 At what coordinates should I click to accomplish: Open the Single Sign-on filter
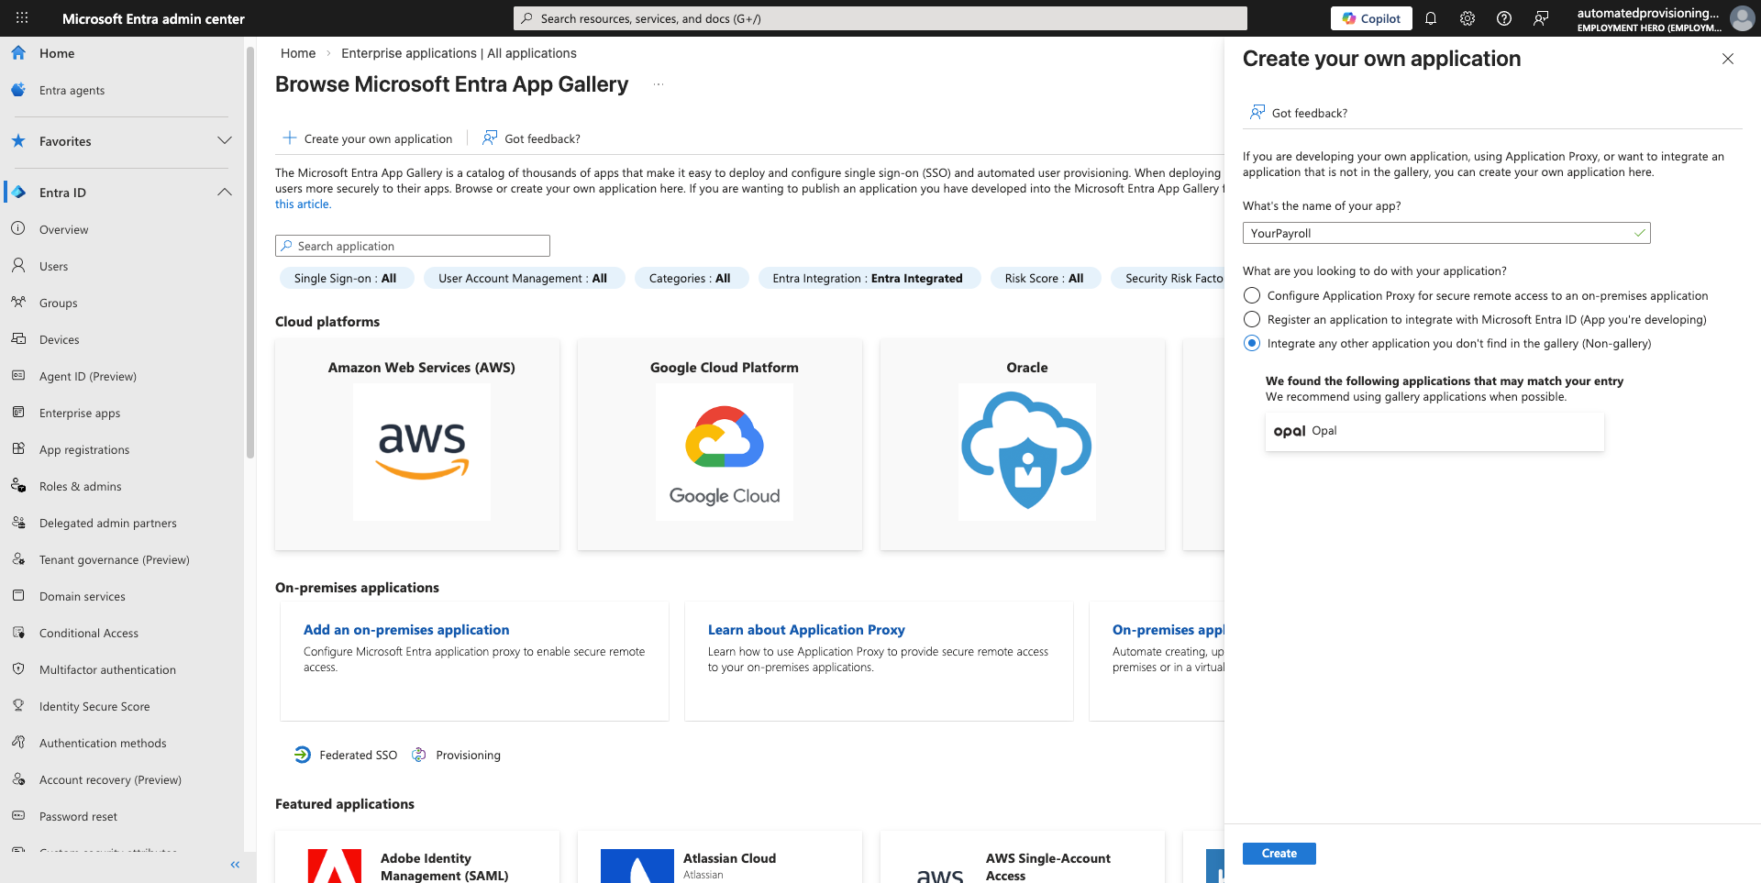point(346,278)
